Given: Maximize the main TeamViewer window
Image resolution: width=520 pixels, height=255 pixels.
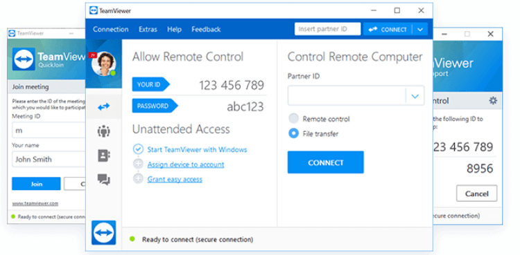Looking at the screenshot, I should point(397,10).
